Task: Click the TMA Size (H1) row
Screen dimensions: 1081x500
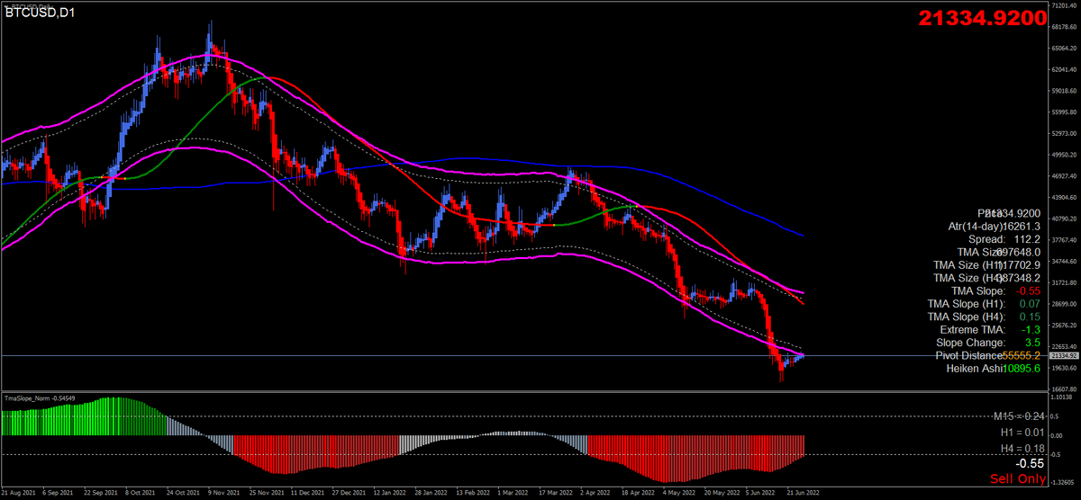Action: pos(987,265)
